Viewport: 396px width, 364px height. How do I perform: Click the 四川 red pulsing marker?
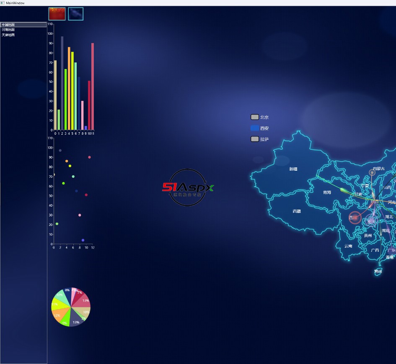pos(355,218)
